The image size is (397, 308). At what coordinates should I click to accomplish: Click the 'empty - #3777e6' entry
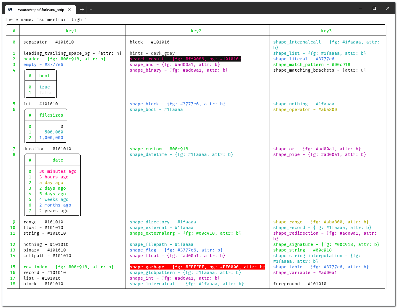click(43, 64)
